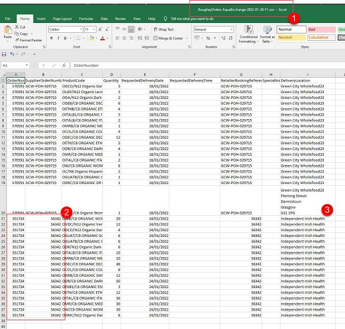Viewport: 345px width, 329px height.
Task: Toggle bottom align in Alignment group
Action: pyautogui.click(x=131, y=29)
